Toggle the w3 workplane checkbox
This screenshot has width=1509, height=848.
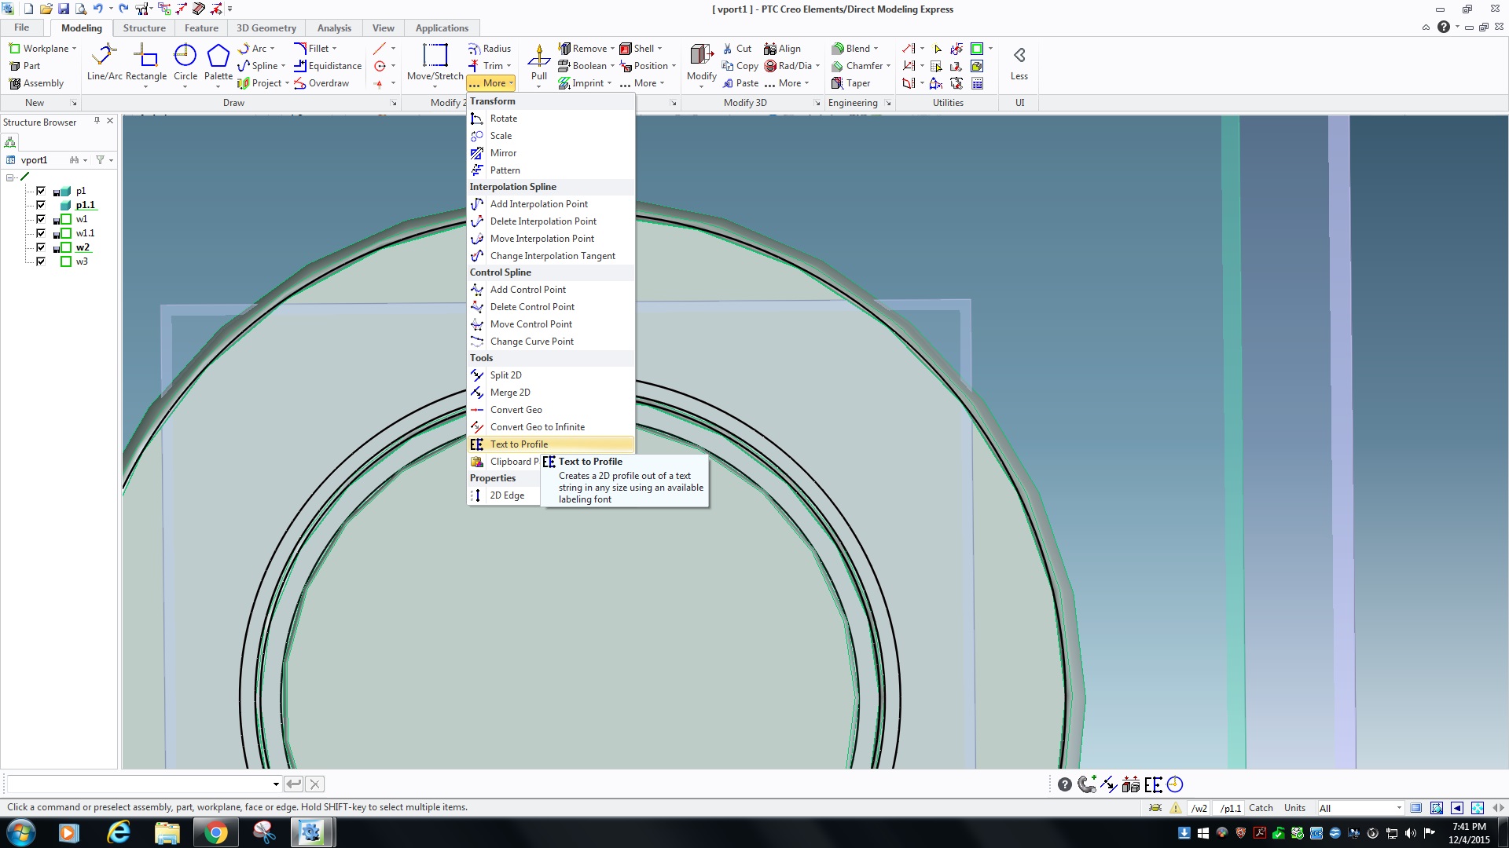click(41, 261)
